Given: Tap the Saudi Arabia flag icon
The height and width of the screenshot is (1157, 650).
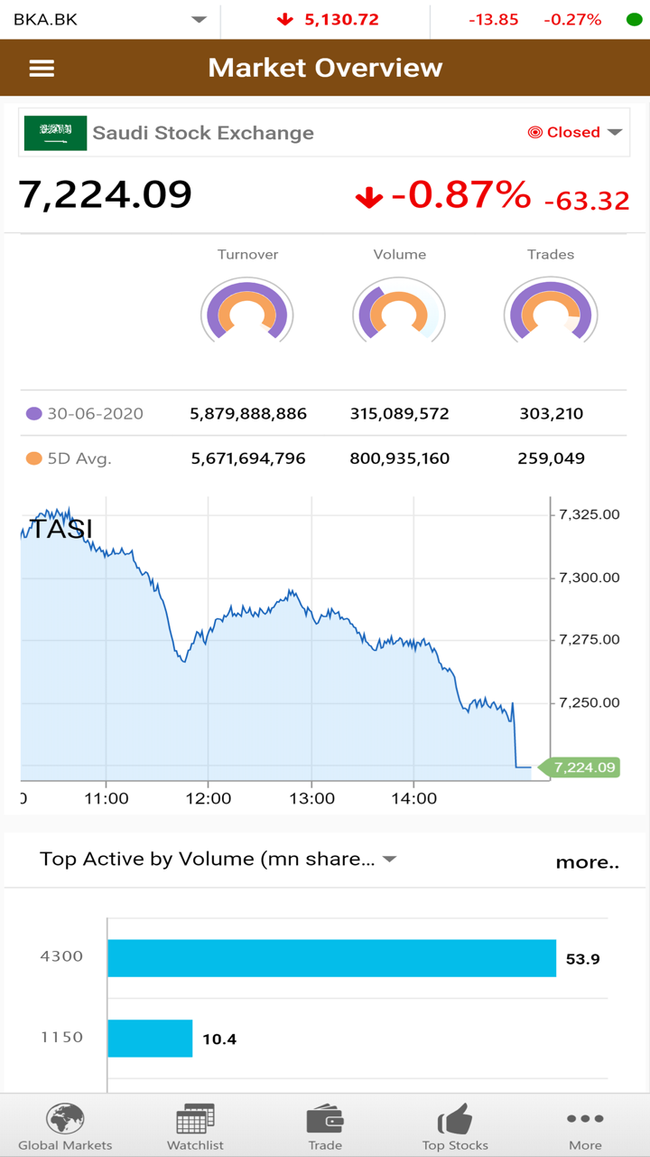Looking at the screenshot, I should tap(55, 133).
